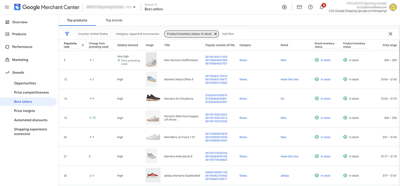Open GTIN 04066749401153 link
Screen dimensions: 400x186
coord(216,172)
